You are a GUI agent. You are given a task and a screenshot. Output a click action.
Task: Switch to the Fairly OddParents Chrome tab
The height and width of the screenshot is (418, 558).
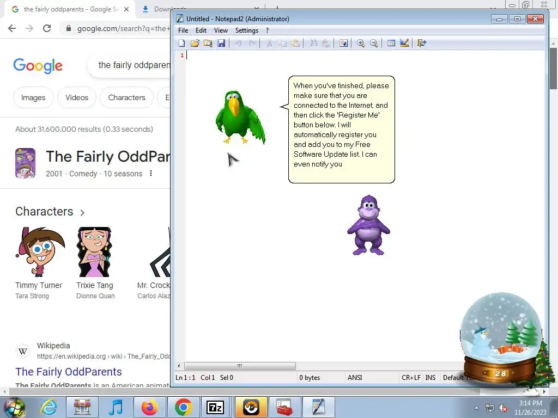(x=70, y=9)
